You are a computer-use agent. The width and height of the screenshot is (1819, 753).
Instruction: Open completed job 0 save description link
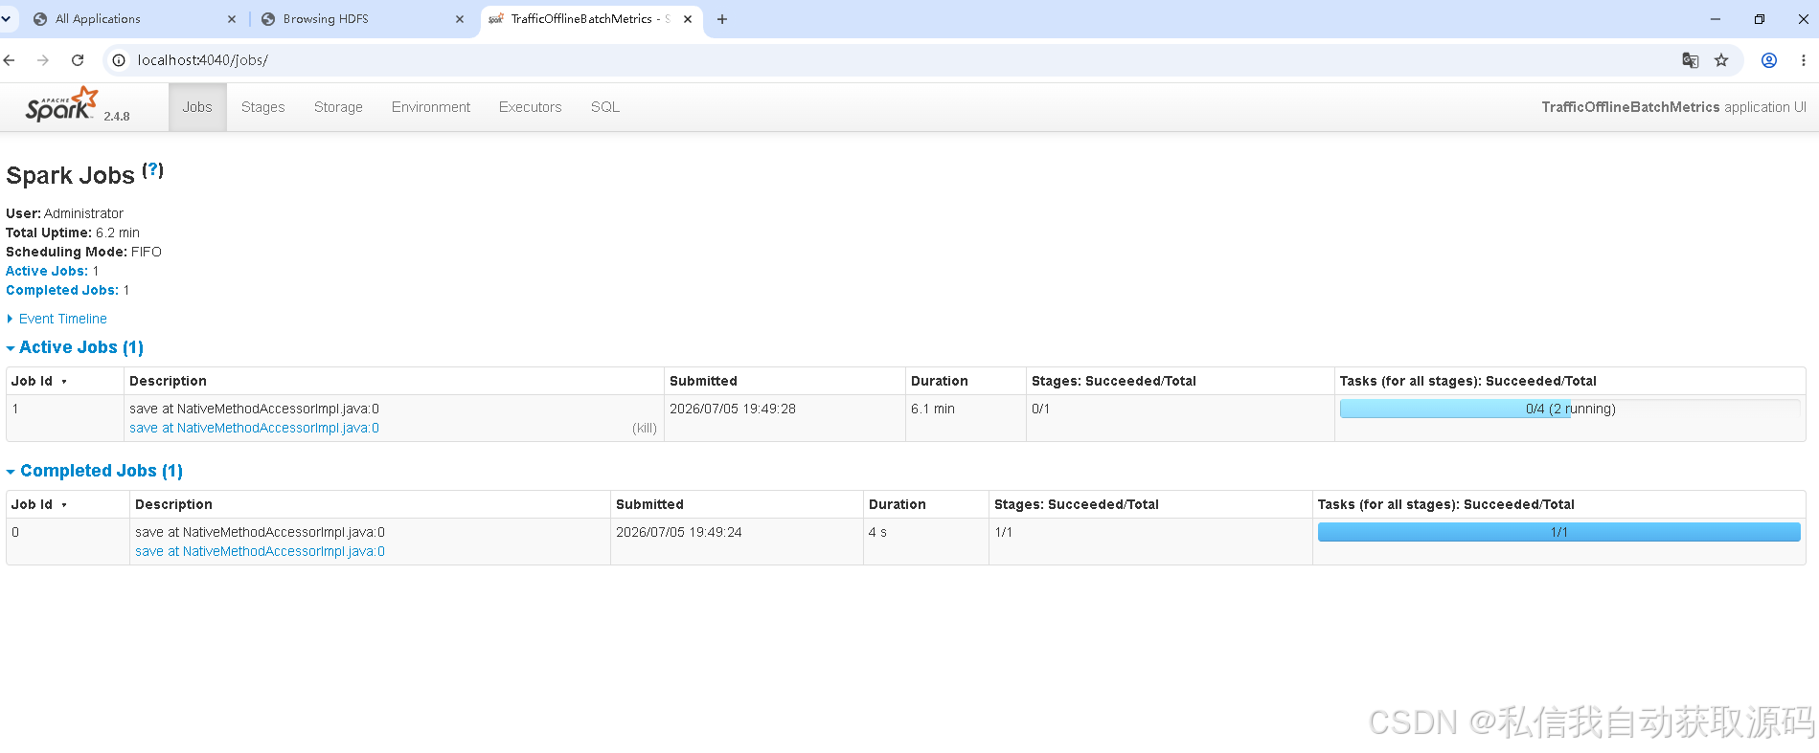(x=260, y=551)
